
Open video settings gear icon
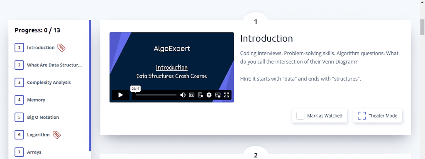[x=209, y=95]
